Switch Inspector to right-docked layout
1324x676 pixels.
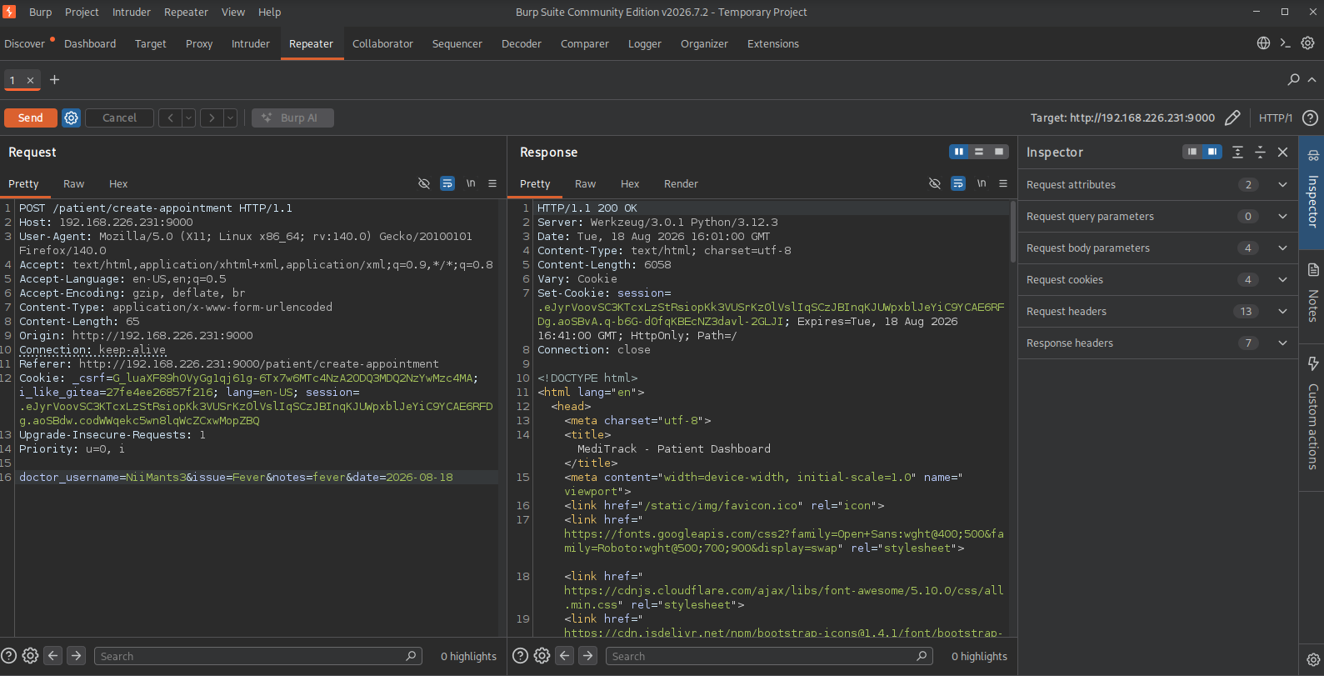pos(1212,152)
